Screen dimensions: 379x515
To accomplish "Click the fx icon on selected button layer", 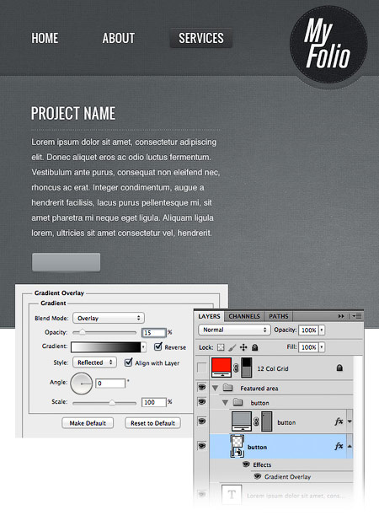I will click(x=339, y=446).
